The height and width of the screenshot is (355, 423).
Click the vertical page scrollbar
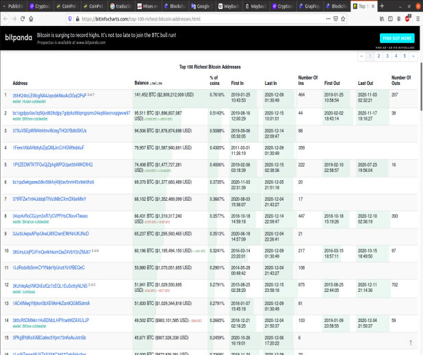tap(421, 86)
